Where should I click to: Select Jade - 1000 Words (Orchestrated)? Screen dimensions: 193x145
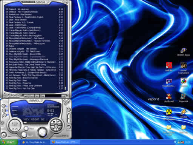point(34,28)
